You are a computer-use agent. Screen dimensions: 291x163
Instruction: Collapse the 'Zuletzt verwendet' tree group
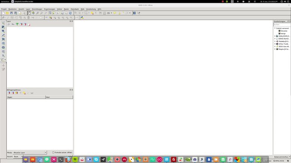pos(275,28)
